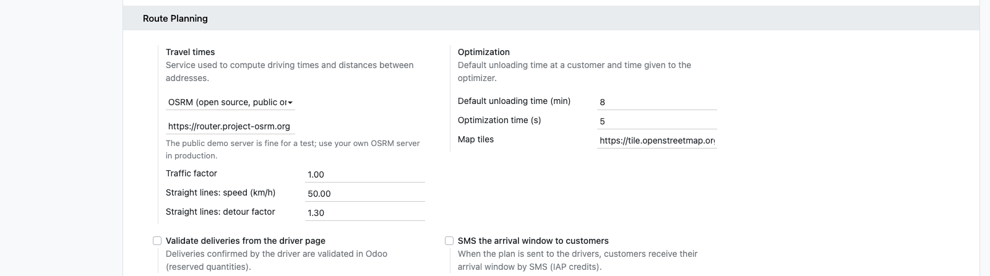This screenshot has height=276, width=990.
Task: Click the Default unloading time at a customer description
Action: pyautogui.click(x=574, y=71)
